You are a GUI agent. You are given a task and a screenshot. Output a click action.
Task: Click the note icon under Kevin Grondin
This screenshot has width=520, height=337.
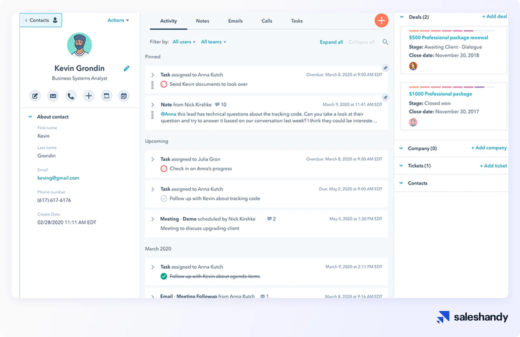[35, 96]
